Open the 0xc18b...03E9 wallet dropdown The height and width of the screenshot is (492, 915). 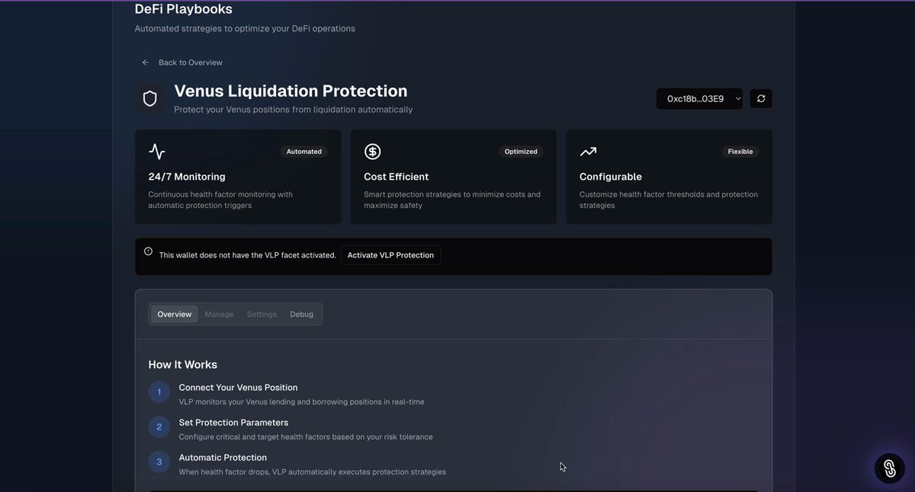(699, 98)
